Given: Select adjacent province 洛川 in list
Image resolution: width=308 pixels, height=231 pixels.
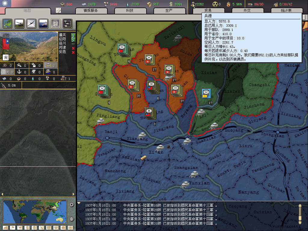Looking at the screenshot, I should pyautogui.click(x=62, y=43).
